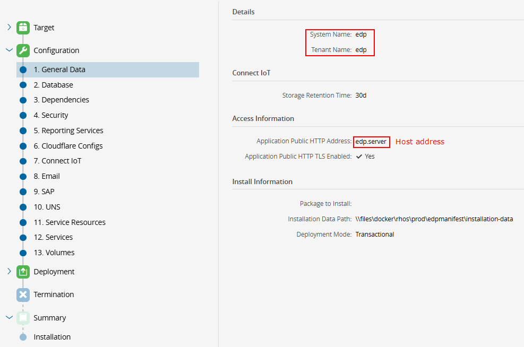This screenshot has height=347, width=524.
Task: Expand the Deployment section chevron
Action: coord(9,271)
